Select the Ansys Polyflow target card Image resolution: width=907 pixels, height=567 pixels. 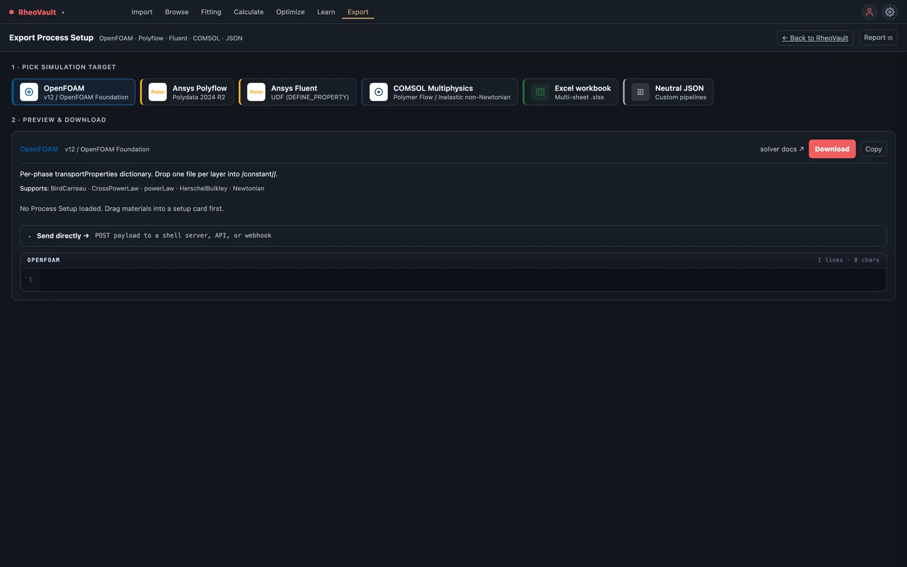click(187, 92)
